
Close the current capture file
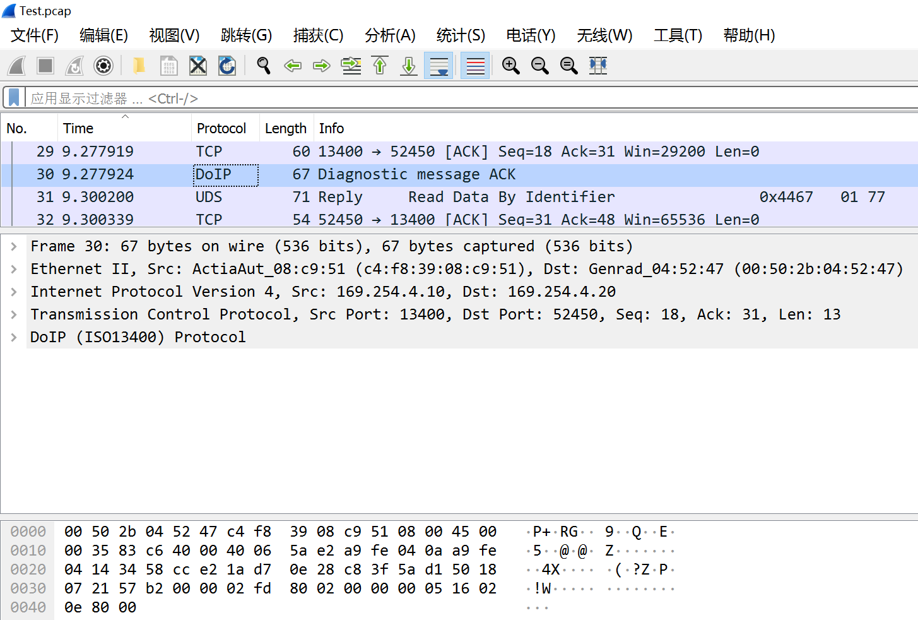[197, 65]
